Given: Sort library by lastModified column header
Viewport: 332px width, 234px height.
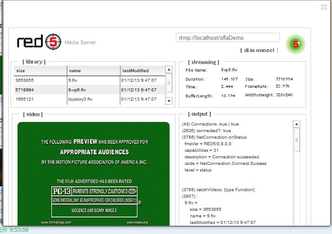Looking at the screenshot, I should pyautogui.click(x=143, y=71).
